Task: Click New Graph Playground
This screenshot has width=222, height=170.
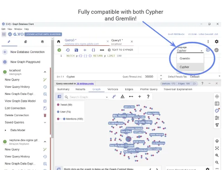Action: 26,62
